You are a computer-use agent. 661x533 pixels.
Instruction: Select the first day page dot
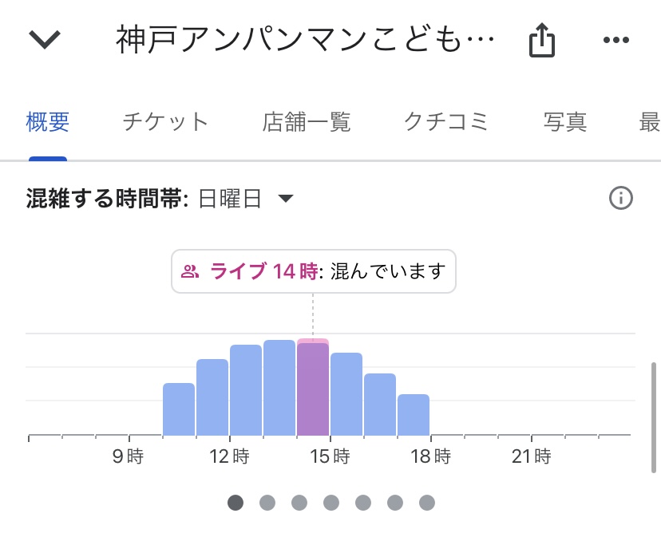coord(236,502)
